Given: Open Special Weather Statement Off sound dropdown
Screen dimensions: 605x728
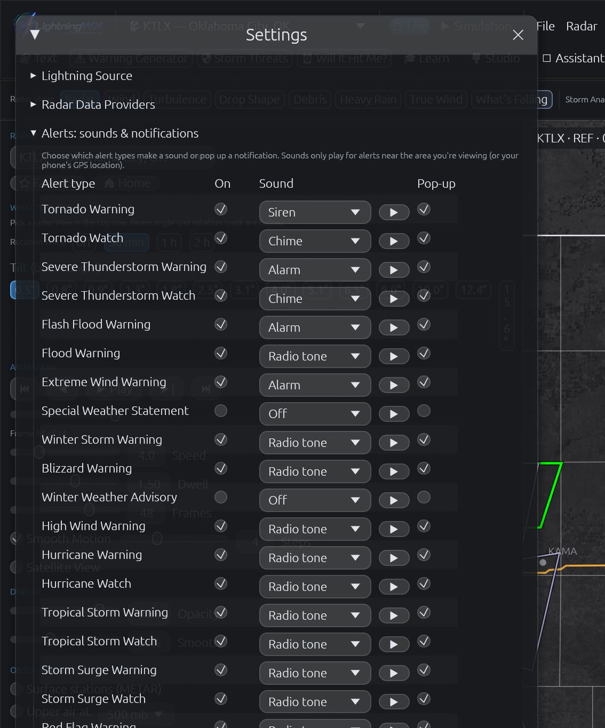Looking at the screenshot, I should tap(315, 414).
